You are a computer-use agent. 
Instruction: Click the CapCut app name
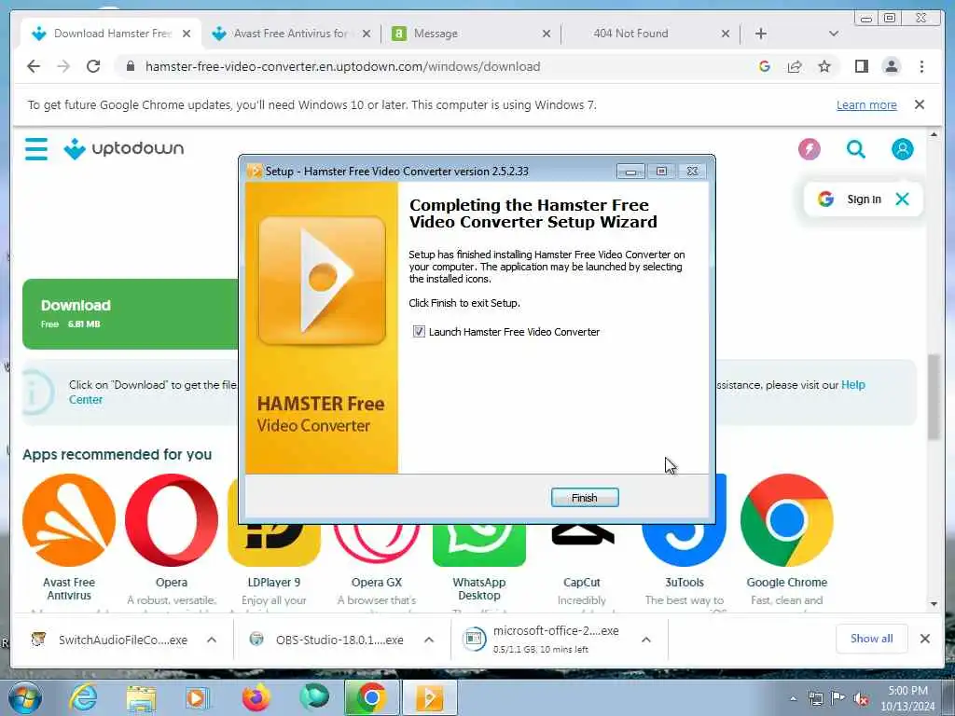pyautogui.click(x=582, y=582)
